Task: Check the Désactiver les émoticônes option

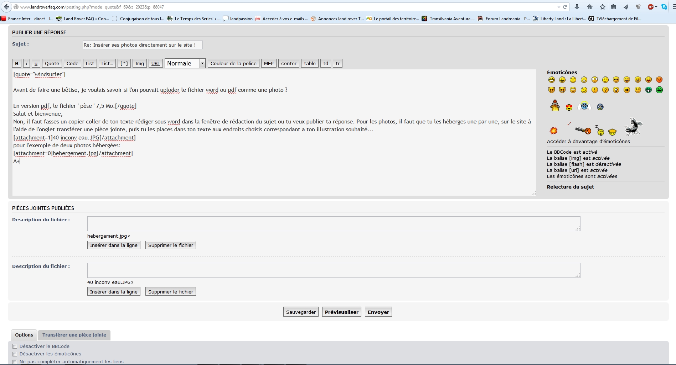Action: point(15,354)
